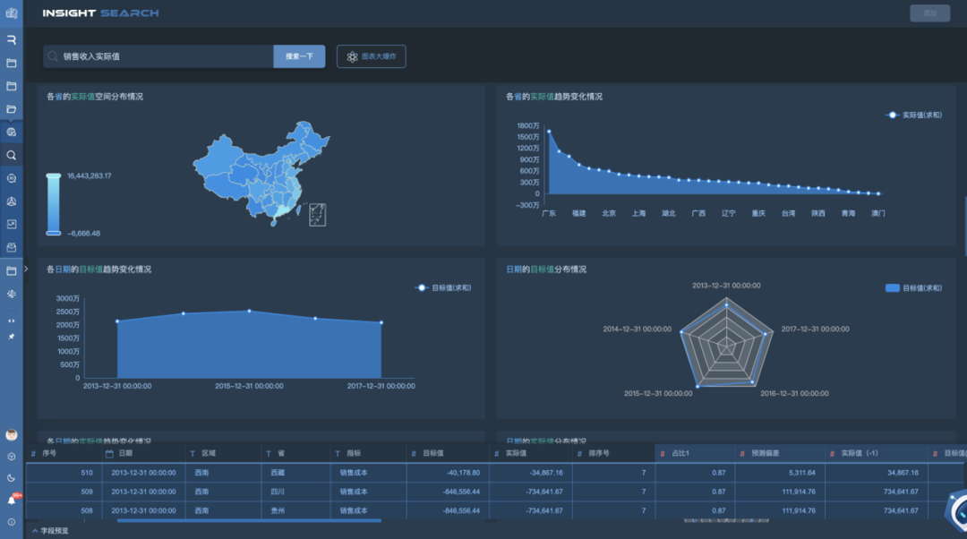The height and width of the screenshot is (539, 967).
Task: Click the search input containing 销售收入实际值
Action: (161, 56)
